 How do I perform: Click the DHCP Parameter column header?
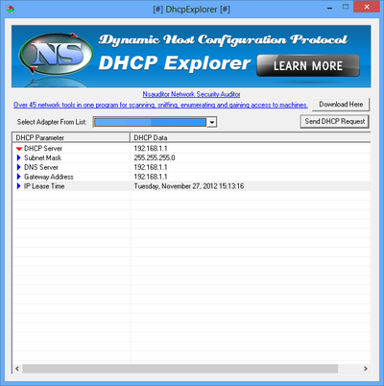[71, 137]
